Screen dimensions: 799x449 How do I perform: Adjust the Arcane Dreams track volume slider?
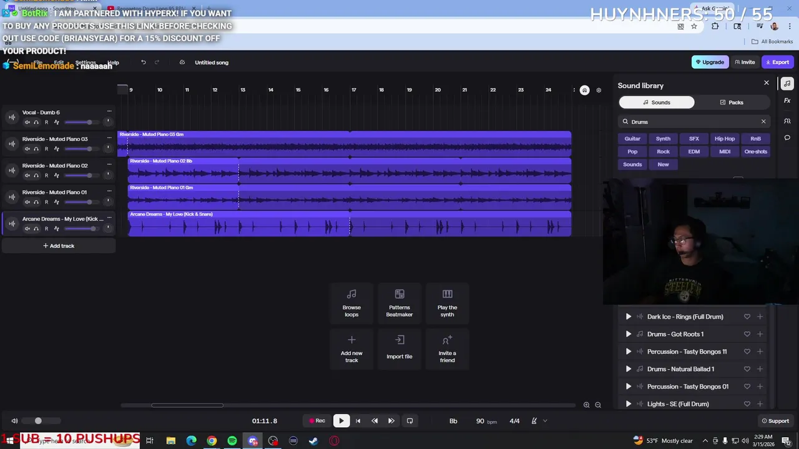(81, 229)
